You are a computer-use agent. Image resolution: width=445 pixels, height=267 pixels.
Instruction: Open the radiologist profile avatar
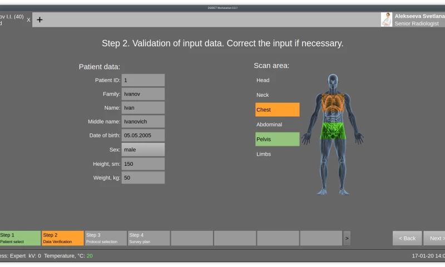pyautogui.click(x=386, y=19)
